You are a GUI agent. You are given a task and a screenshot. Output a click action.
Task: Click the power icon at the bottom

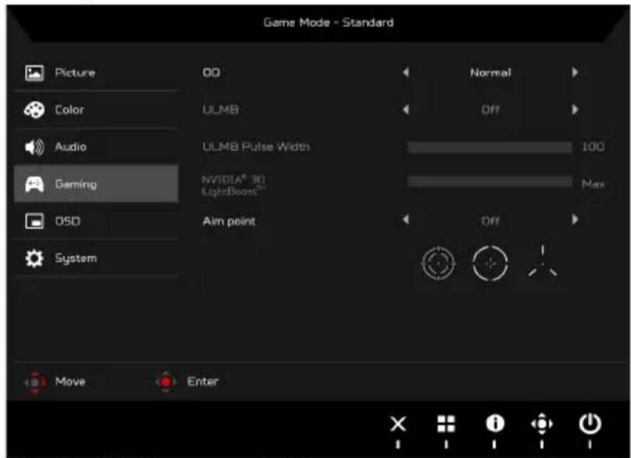point(590,424)
